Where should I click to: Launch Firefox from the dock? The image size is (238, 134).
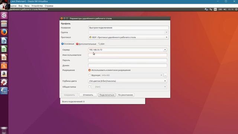click(x=4, y=32)
